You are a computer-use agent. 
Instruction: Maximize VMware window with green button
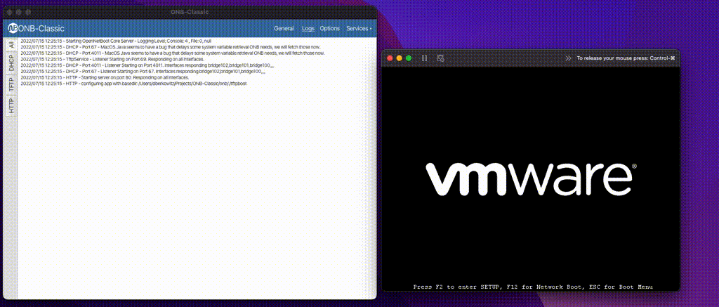pos(409,58)
